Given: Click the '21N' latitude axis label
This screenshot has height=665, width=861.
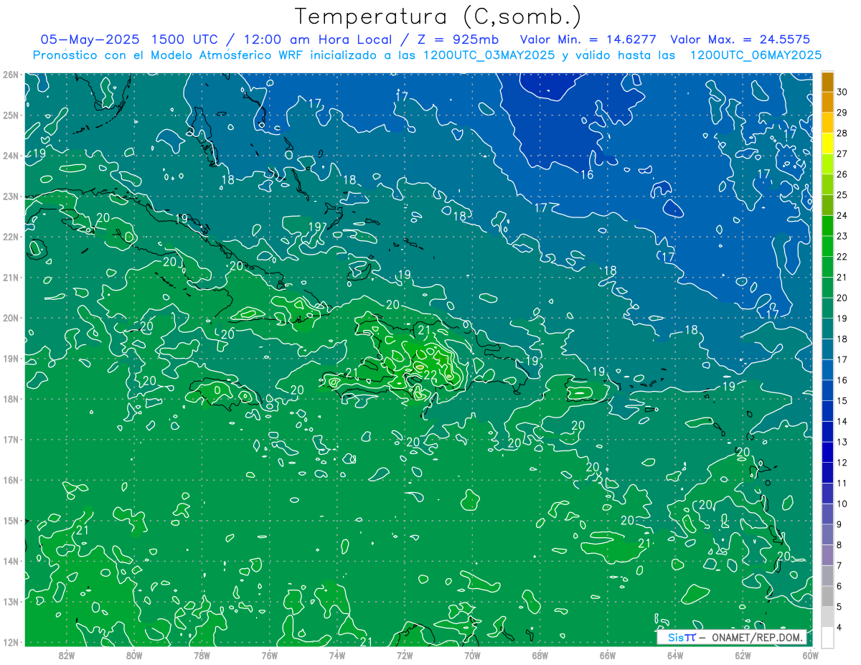Looking at the screenshot, I should point(11,277).
